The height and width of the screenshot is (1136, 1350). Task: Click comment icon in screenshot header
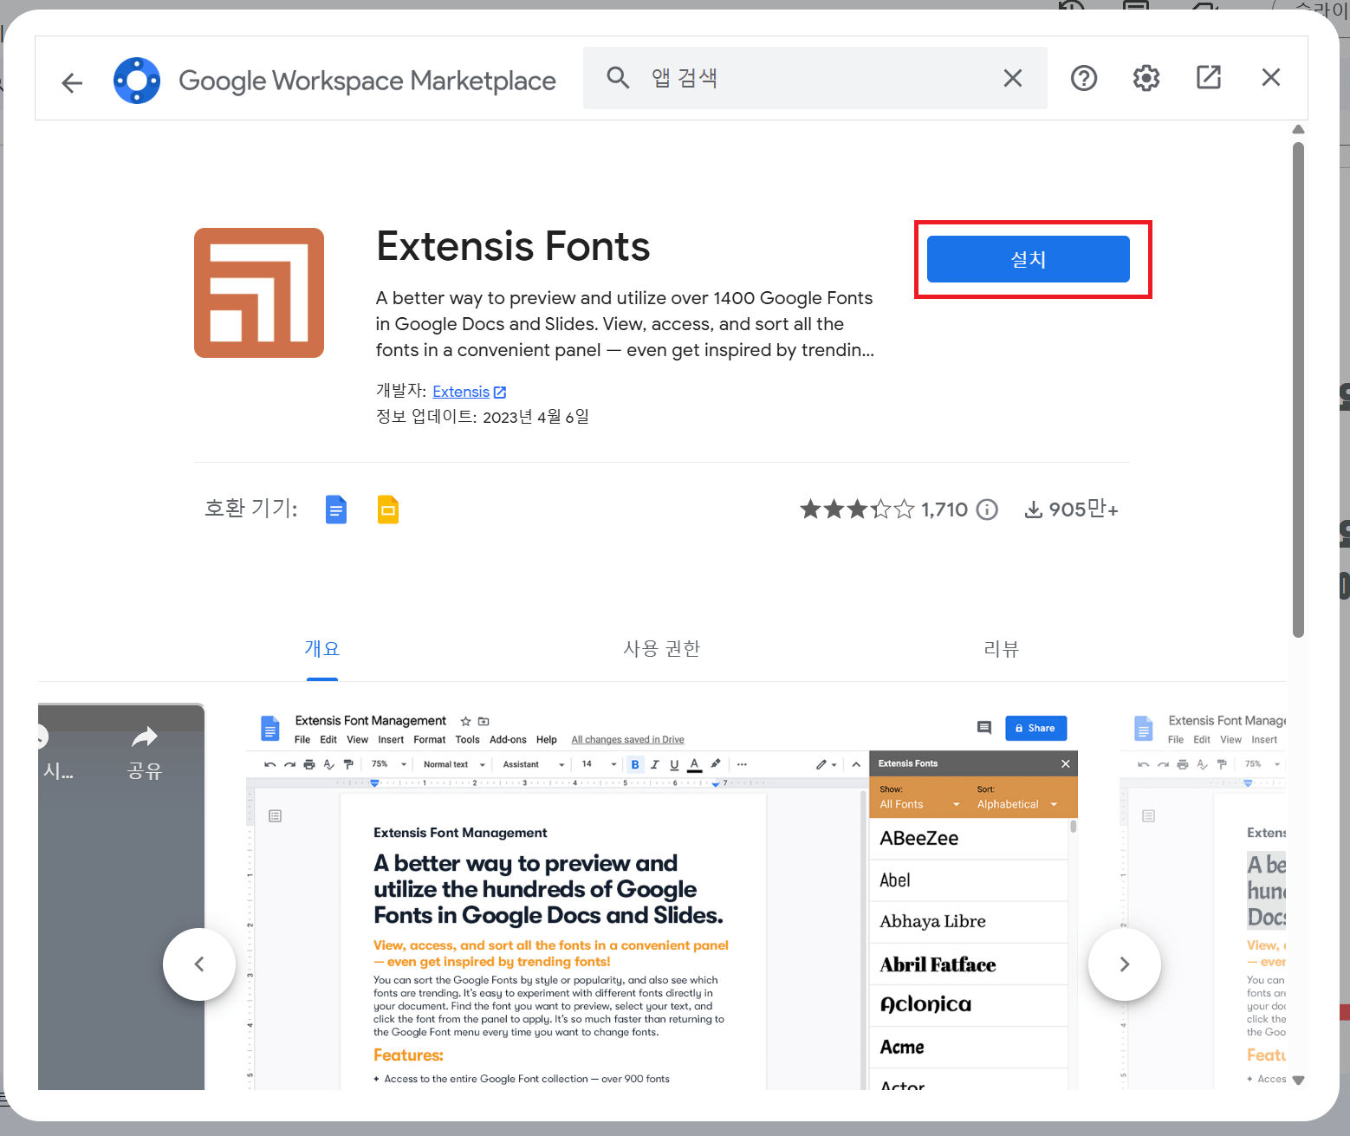coord(984,728)
